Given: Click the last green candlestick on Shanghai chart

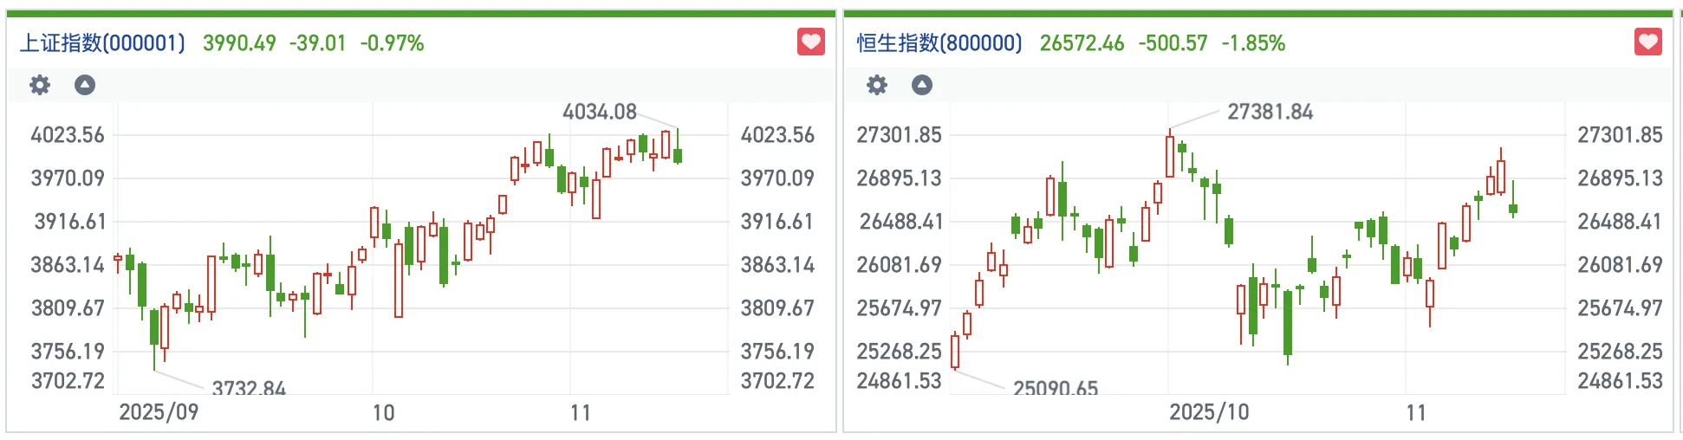Looking at the screenshot, I should coord(678,155).
